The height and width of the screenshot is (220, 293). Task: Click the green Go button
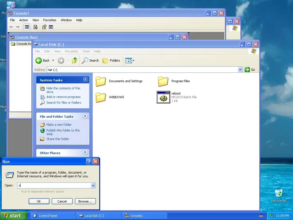coord(250,70)
